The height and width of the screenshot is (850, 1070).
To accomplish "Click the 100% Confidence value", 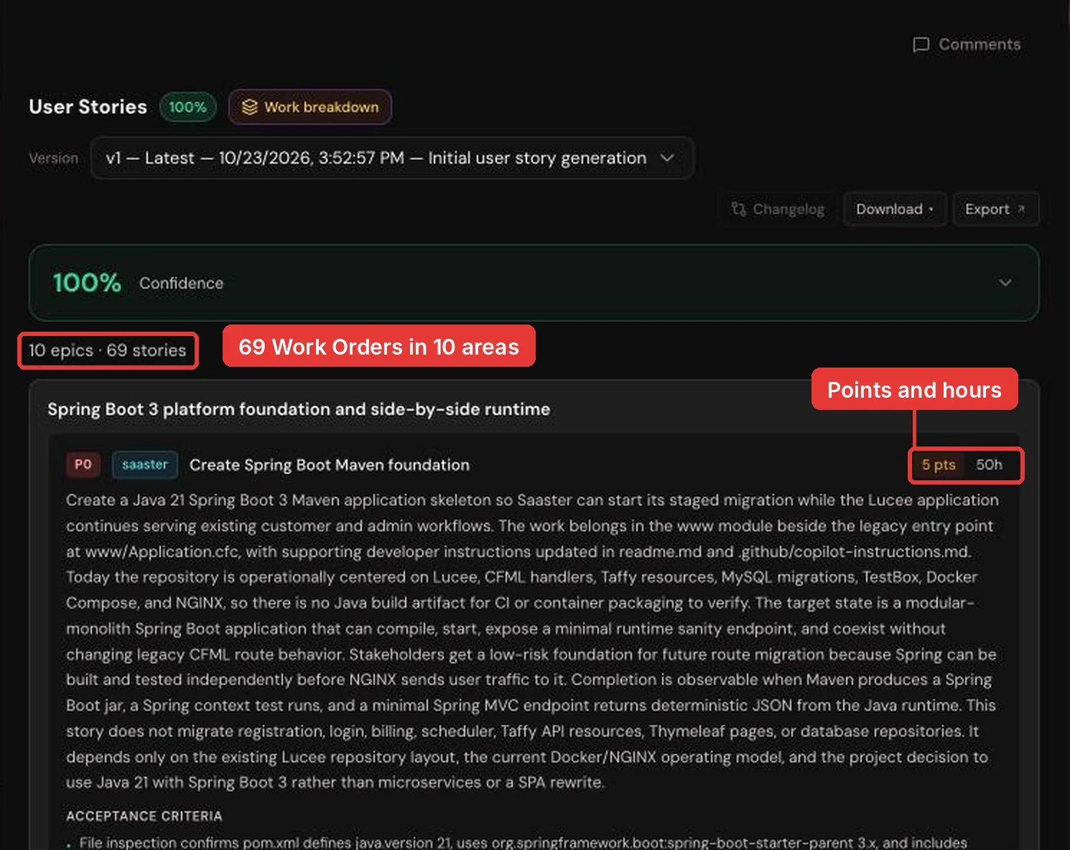I will coord(87,283).
